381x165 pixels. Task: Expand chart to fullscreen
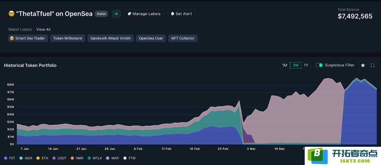(x=372, y=65)
